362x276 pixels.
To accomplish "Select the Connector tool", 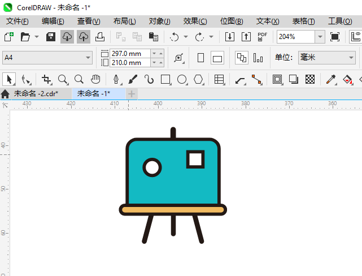I will pyautogui.click(x=256, y=80).
